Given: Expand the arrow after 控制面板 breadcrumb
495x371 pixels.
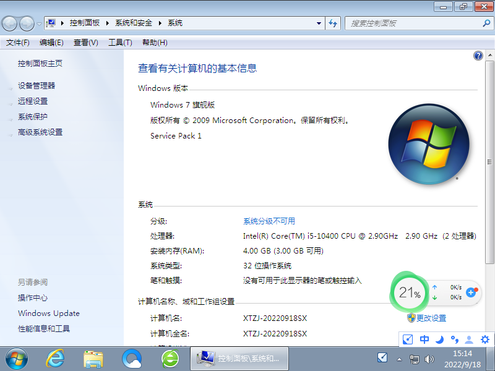Looking at the screenshot, I should pyautogui.click(x=107, y=23).
